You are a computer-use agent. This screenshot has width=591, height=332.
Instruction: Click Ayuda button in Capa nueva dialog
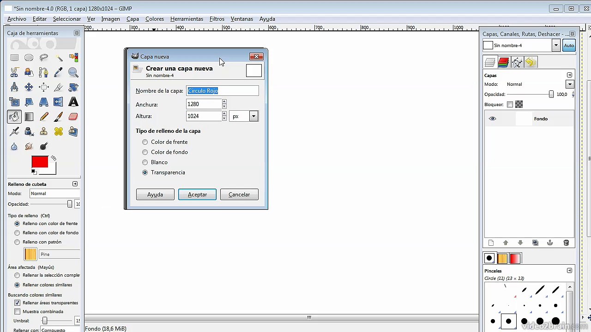click(x=155, y=195)
